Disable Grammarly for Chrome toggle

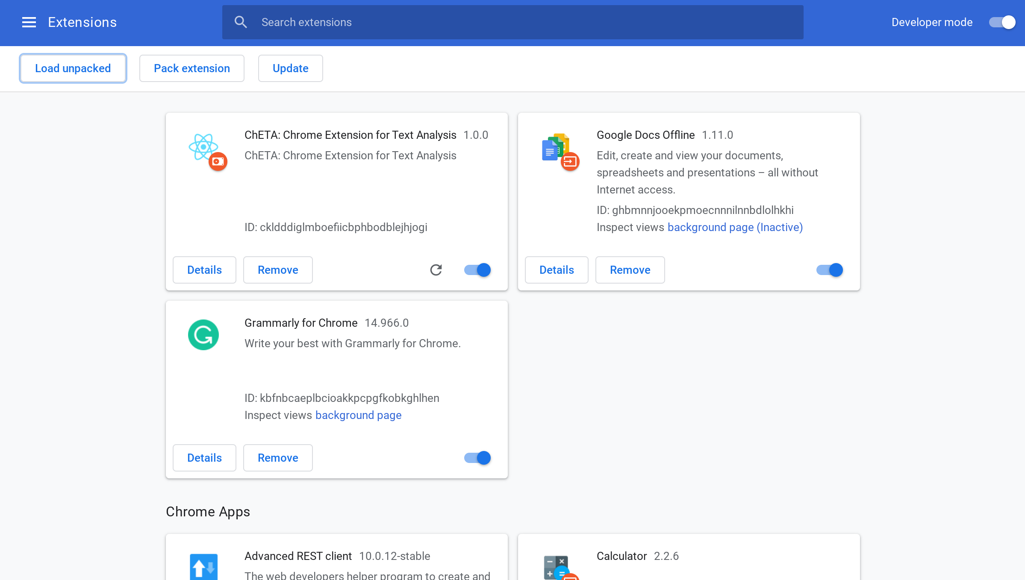point(477,458)
